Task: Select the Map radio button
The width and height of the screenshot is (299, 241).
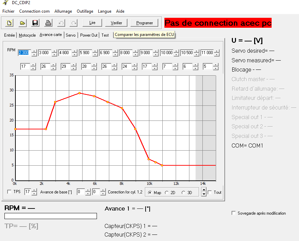Action: (150, 193)
